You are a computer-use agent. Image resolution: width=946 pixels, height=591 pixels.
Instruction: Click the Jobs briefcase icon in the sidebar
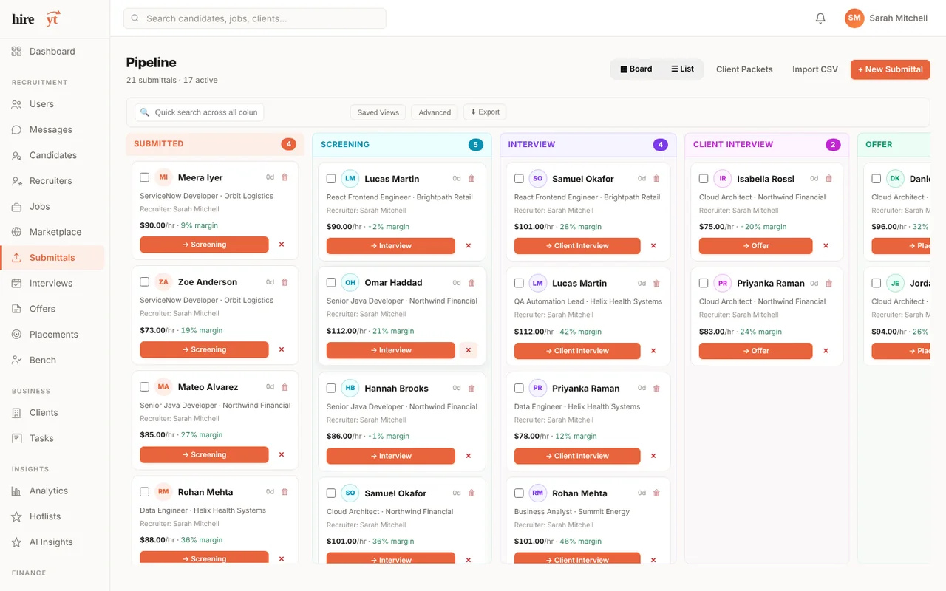point(17,206)
